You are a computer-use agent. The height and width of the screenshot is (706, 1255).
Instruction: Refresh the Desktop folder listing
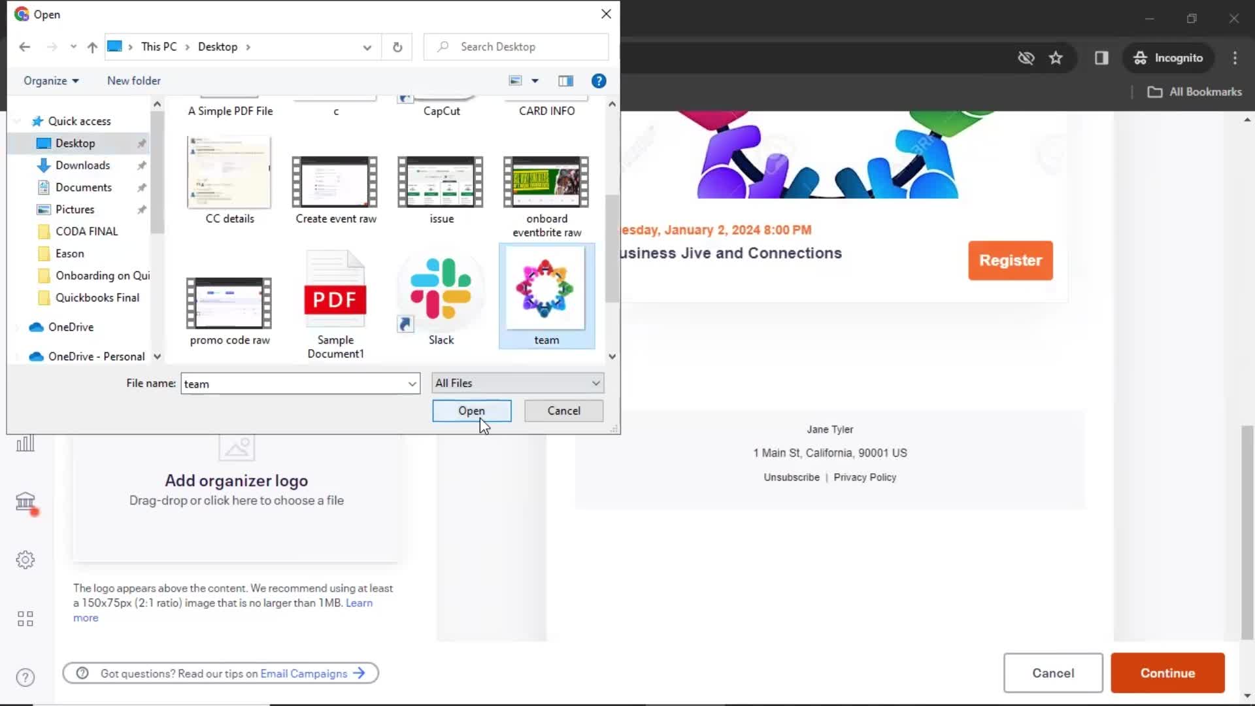[397, 47]
